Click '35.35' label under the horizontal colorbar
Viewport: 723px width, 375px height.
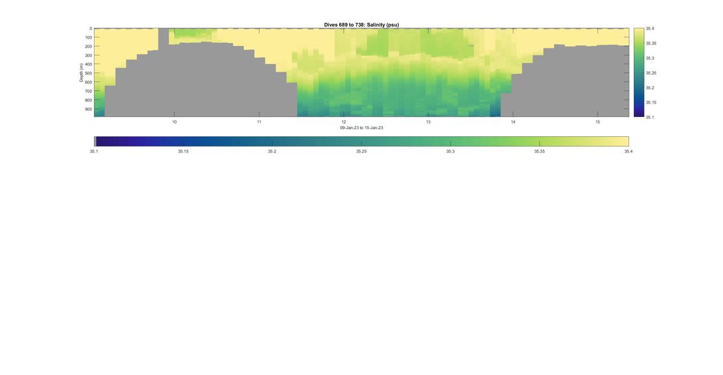pyautogui.click(x=540, y=152)
